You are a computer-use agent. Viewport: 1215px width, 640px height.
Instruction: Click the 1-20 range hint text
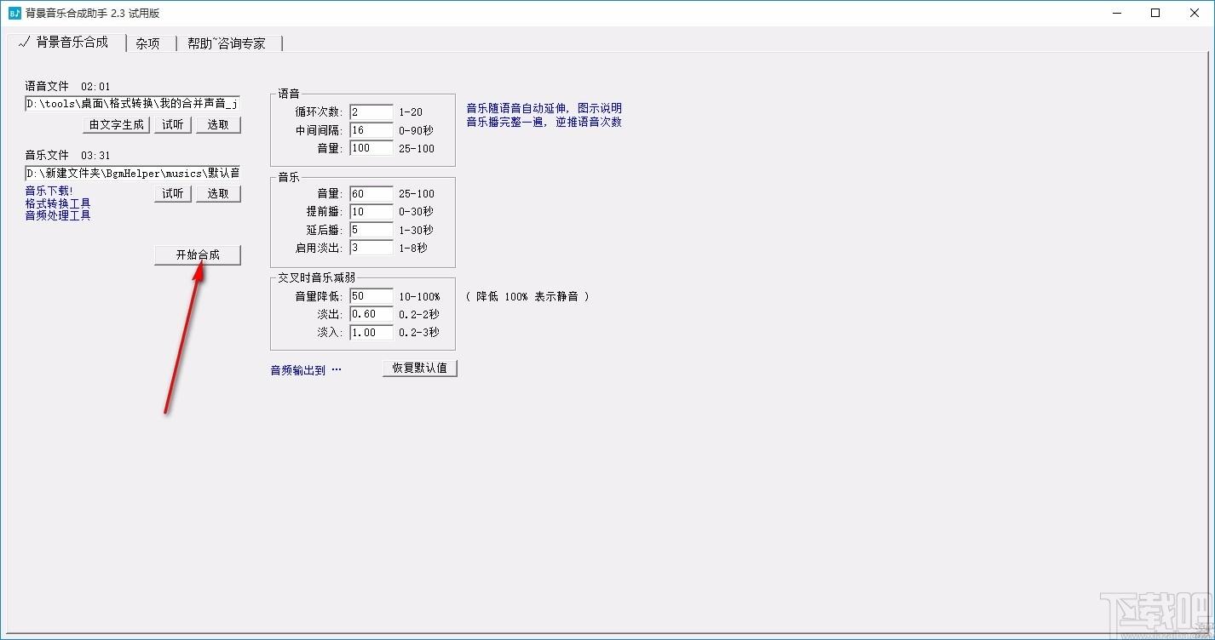tap(411, 112)
